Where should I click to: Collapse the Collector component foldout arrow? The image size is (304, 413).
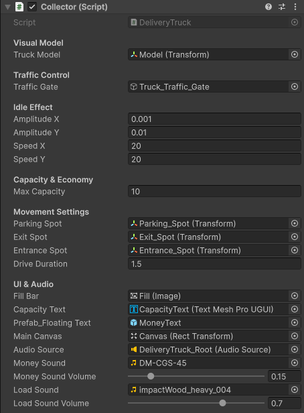click(x=7, y=7)
